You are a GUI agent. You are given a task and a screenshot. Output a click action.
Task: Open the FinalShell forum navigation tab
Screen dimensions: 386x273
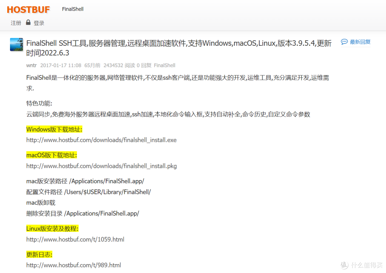pyautogui.click(x=73, y=9)
